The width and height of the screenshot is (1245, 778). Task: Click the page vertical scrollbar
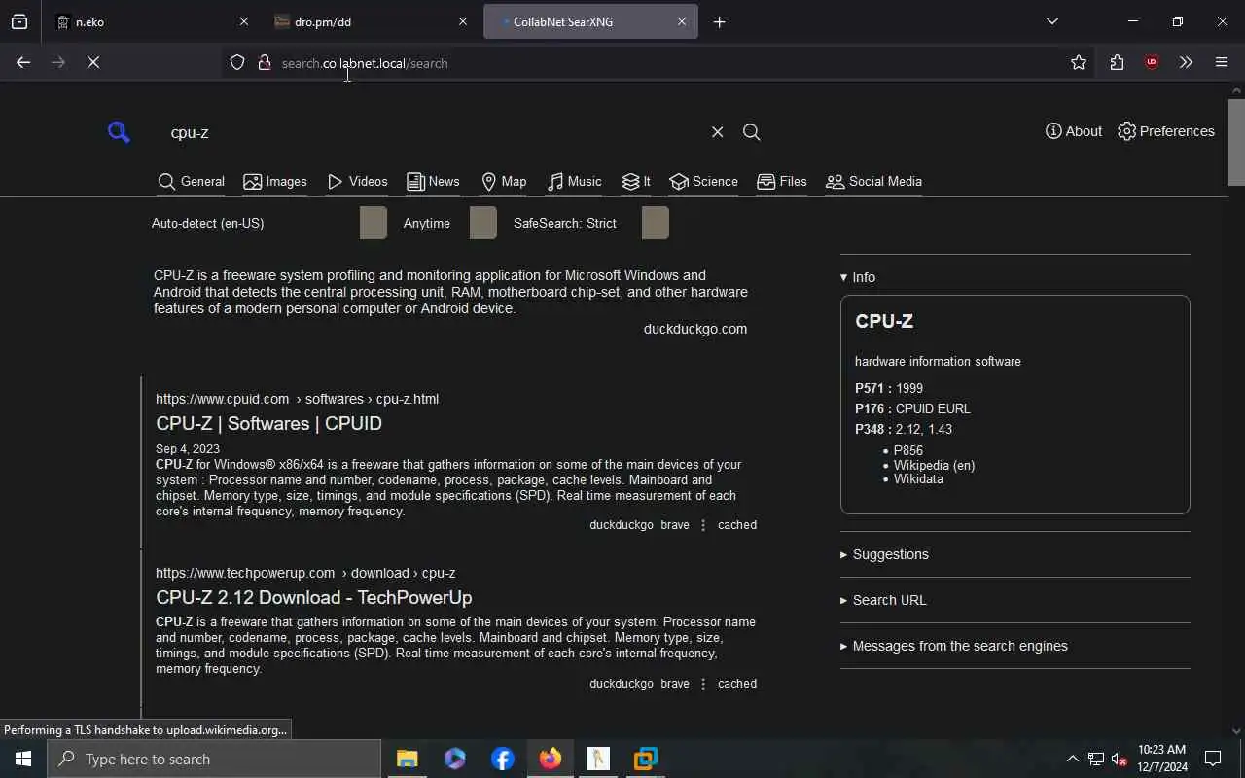(1236, 142)
